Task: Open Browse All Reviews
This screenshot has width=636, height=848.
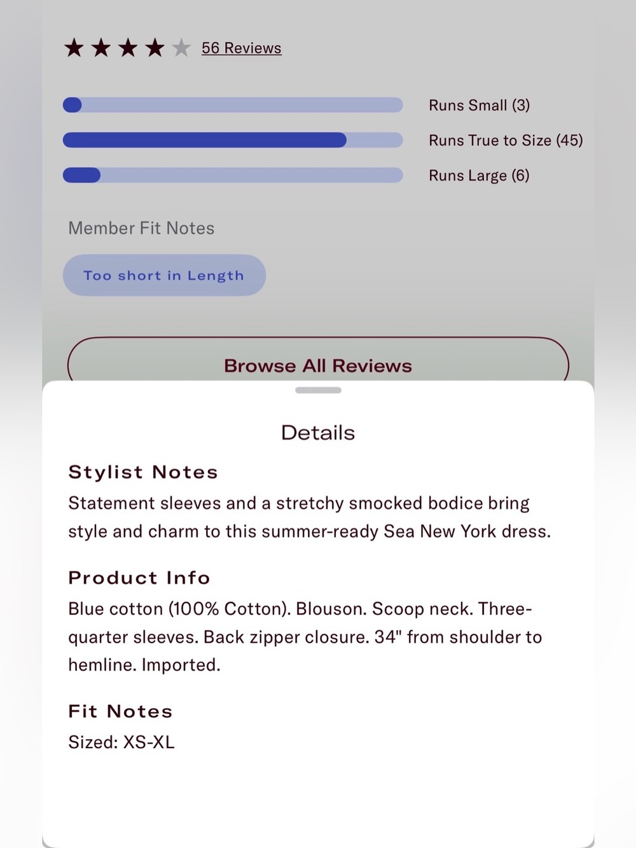Action: tap(318, 360)
